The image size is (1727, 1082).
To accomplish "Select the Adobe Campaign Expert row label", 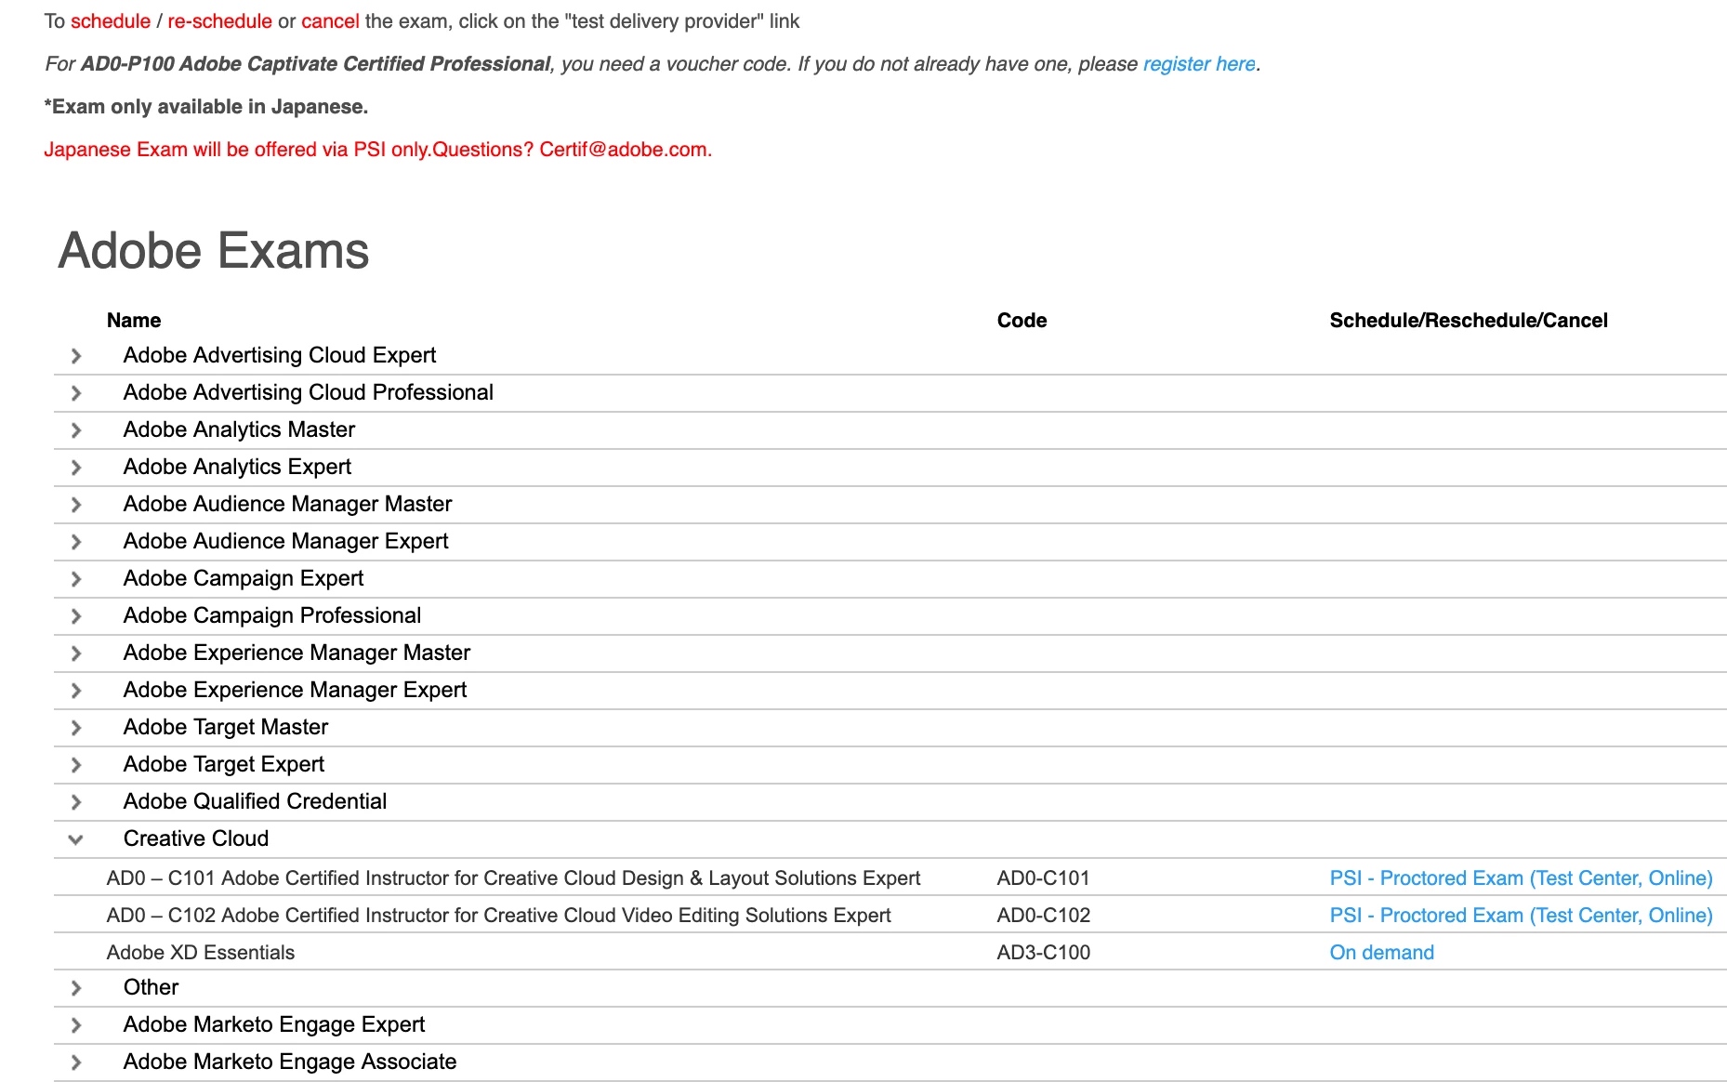I will (244, 578).
